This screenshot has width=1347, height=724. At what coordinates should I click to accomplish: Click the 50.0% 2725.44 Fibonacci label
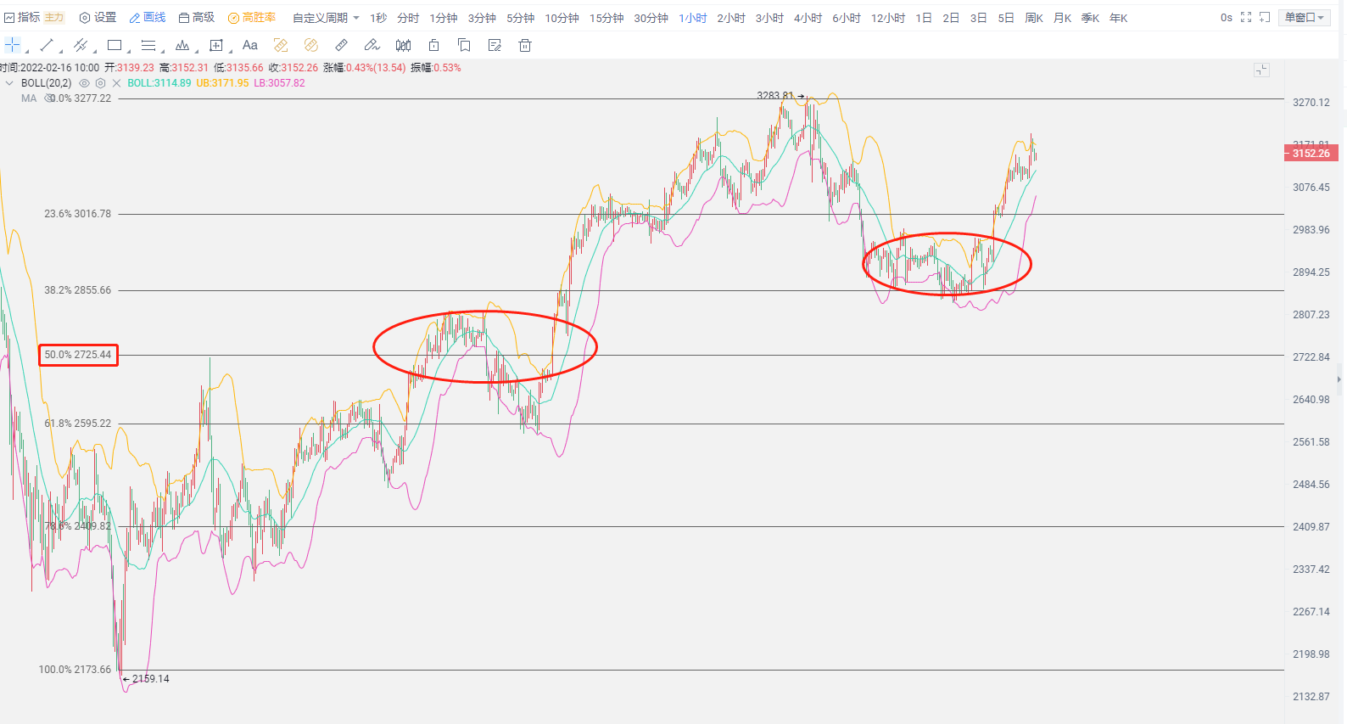click(x=78, y=355)
